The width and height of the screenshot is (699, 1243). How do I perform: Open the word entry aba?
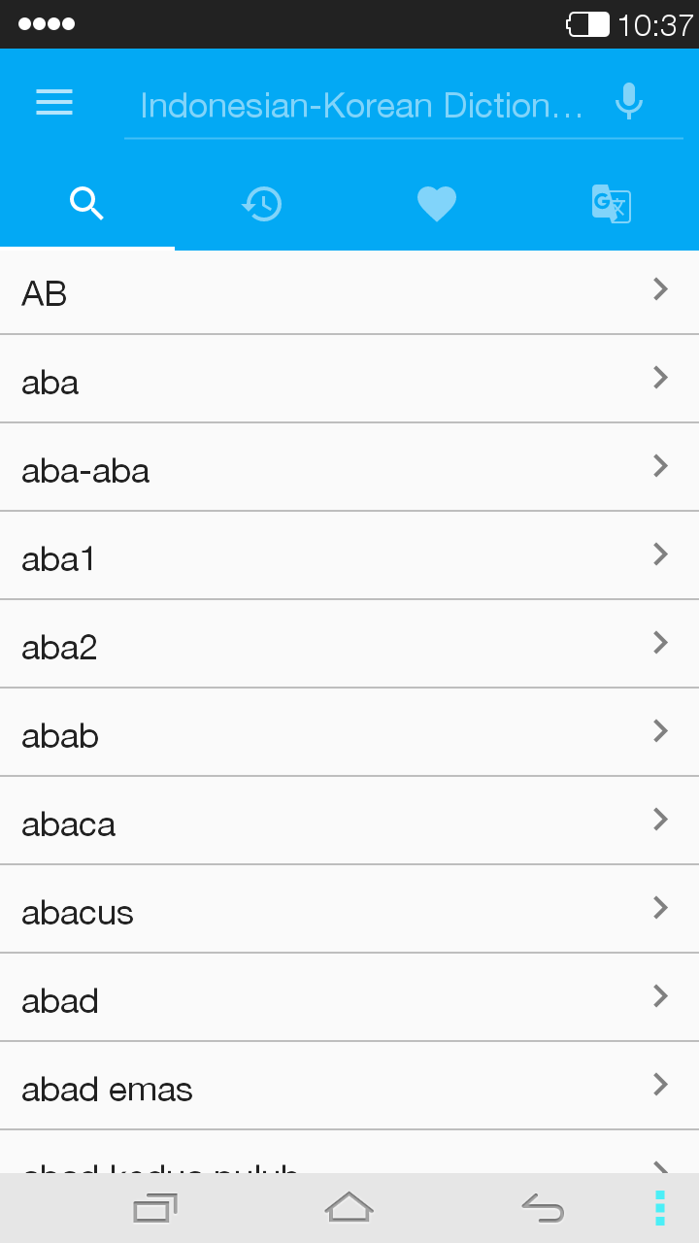click(349, 379)
